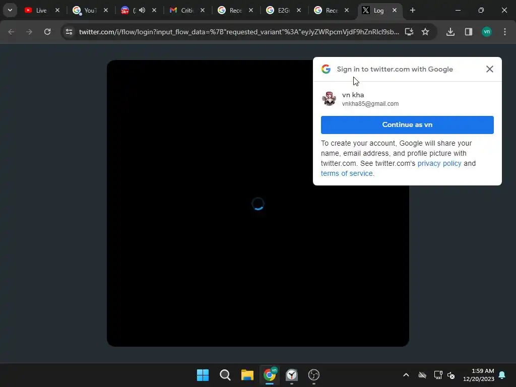
Task: Open Chrome downloads
Action: coord(450,32)
